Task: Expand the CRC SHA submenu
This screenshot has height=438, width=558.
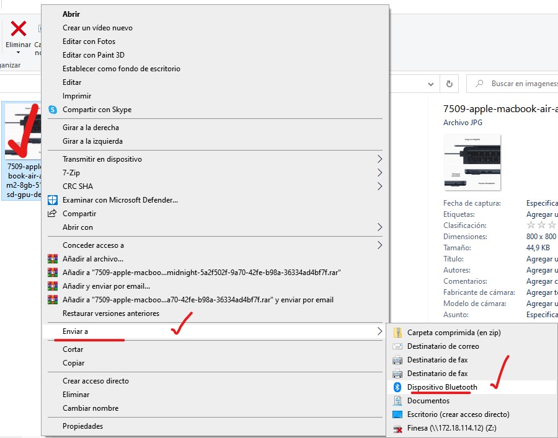Action: [379, 186]
